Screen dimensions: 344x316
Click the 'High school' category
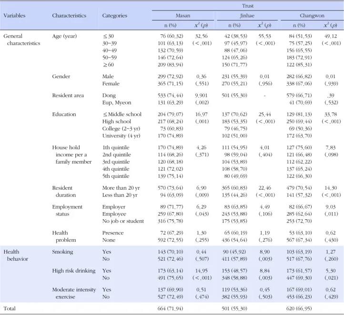(x=117, y=122)
